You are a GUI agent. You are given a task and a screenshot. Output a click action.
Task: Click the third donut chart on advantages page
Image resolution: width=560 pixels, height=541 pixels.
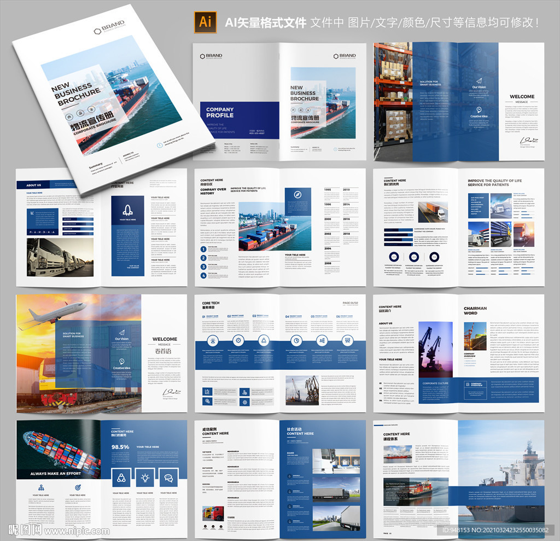(434, 257)
